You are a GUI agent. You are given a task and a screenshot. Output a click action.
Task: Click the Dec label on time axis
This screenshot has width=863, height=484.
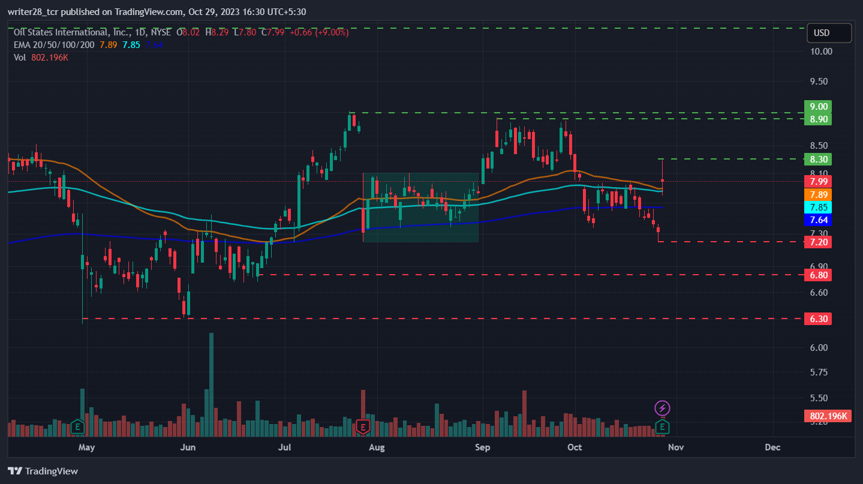772,447
